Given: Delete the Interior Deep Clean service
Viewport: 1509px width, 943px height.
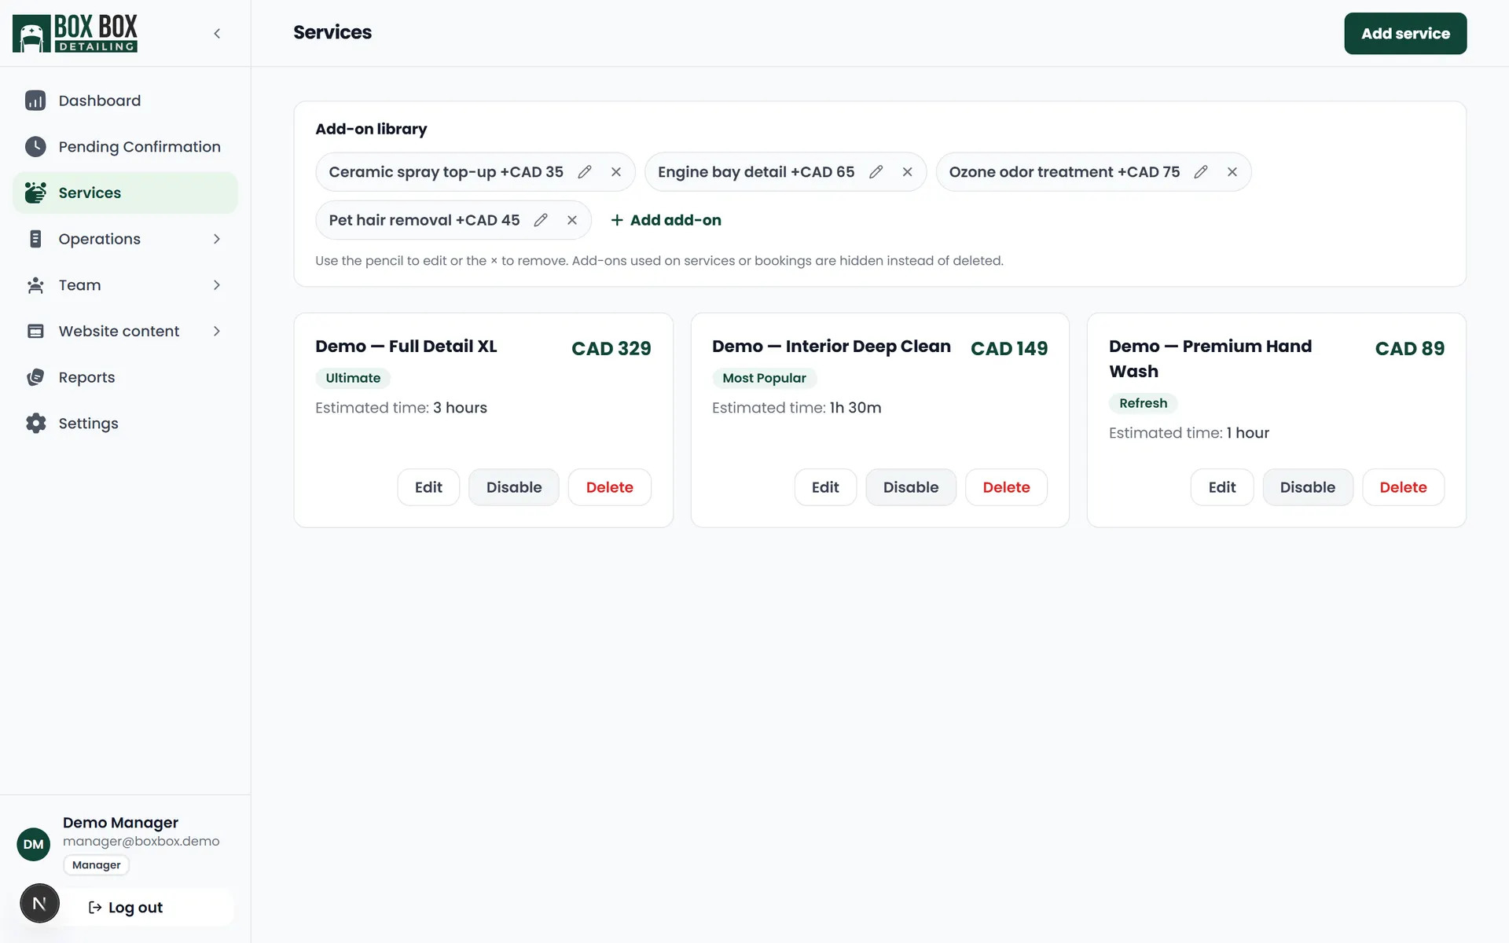Looking at the screenshot, I should coord(1006,487).
